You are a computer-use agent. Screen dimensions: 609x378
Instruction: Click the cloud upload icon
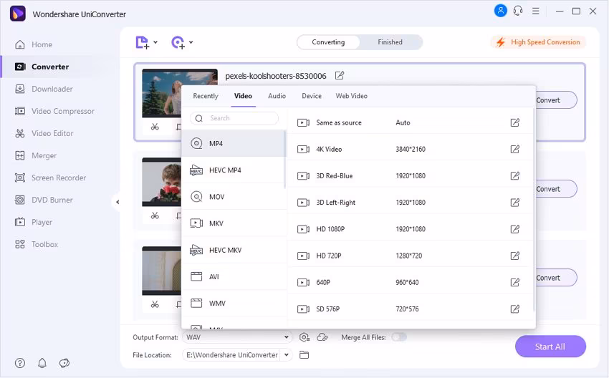pos(322,337)
